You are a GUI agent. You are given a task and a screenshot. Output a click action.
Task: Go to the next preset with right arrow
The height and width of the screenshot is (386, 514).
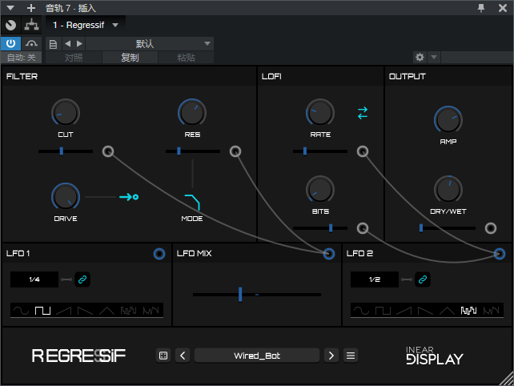[331, 356]
